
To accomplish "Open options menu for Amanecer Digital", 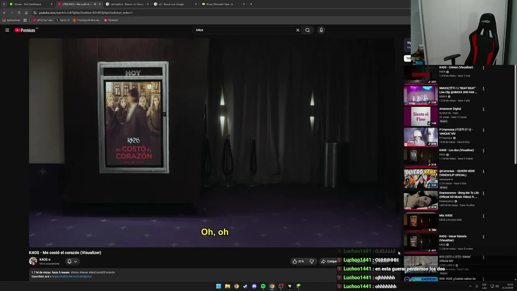I will (x=483, y=110).
